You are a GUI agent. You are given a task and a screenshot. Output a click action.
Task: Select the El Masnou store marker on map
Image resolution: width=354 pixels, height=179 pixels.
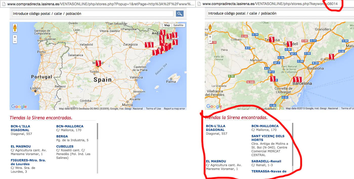tap(331, 57)
